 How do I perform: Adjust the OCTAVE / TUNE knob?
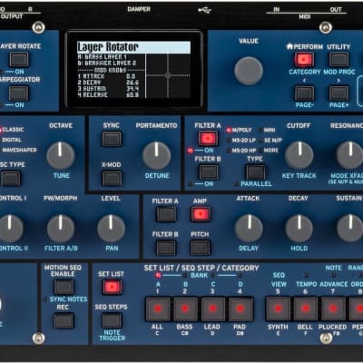(61, 155)
